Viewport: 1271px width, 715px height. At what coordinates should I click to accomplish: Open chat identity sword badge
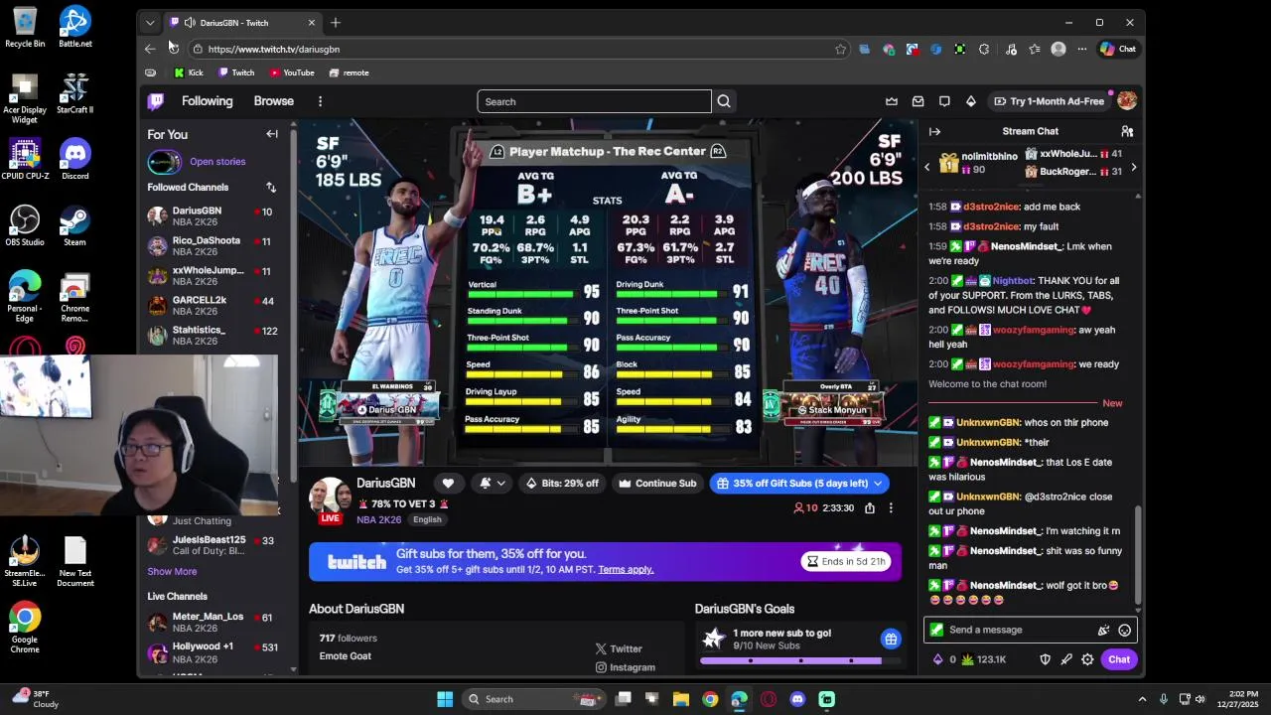[x=936, y=630]
